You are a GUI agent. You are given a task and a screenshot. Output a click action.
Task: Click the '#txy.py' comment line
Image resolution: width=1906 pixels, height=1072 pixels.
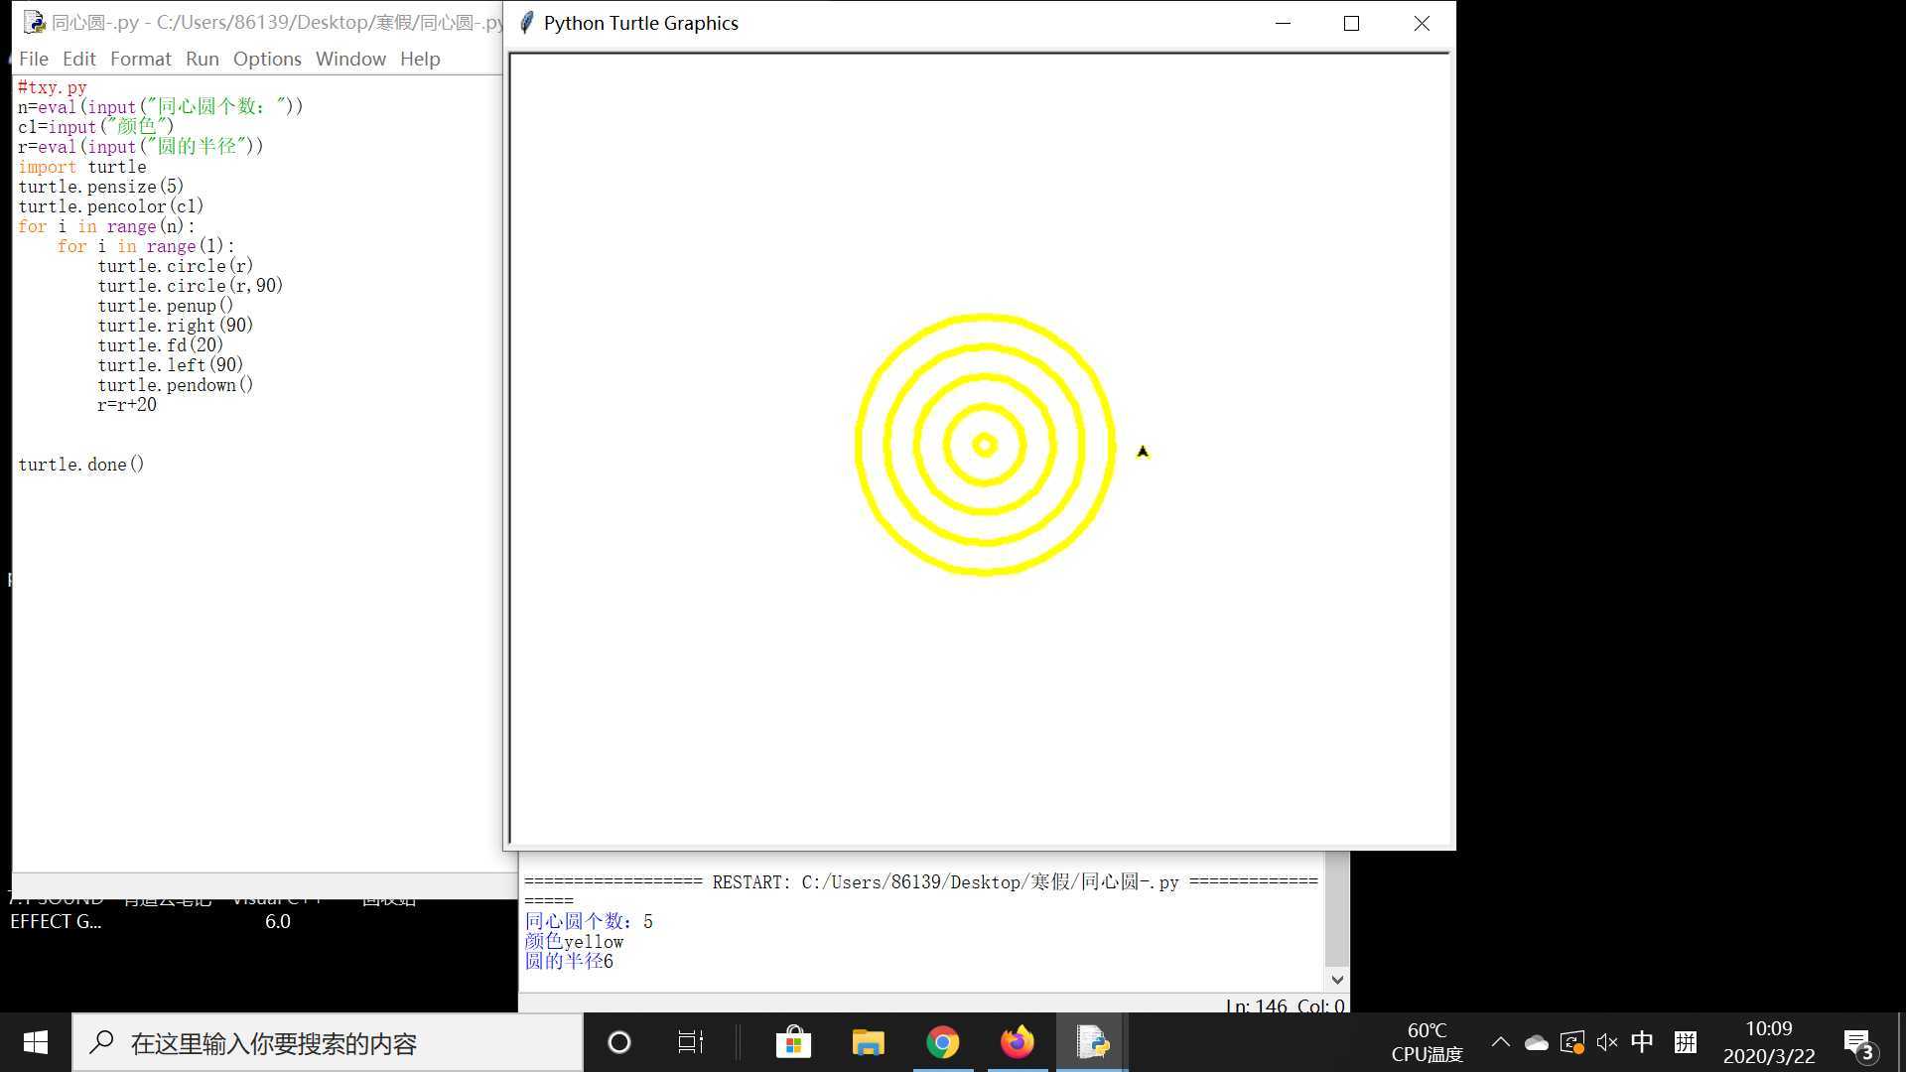[x=52, y=87]
